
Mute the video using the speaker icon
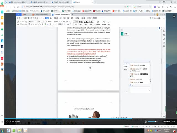(146, 121)
